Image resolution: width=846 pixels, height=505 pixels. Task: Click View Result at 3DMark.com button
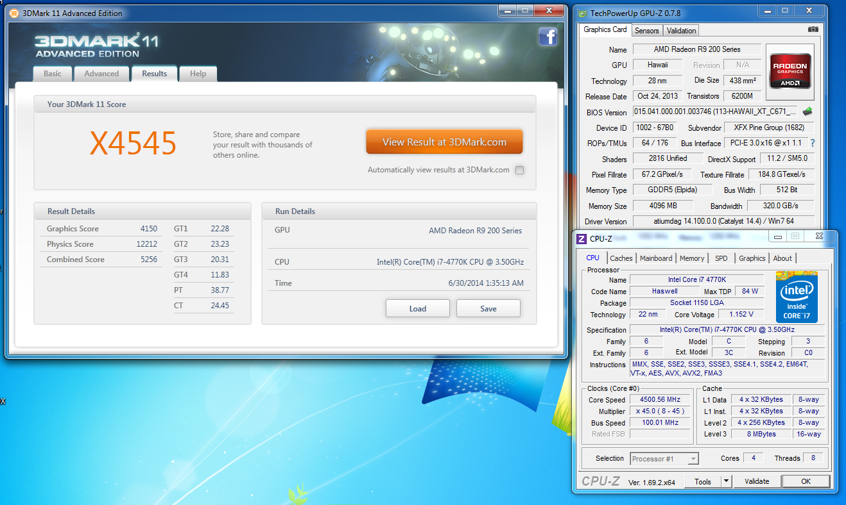point(444,142)
